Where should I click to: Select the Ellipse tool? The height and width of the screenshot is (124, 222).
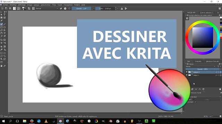click(x=5, y=27)
